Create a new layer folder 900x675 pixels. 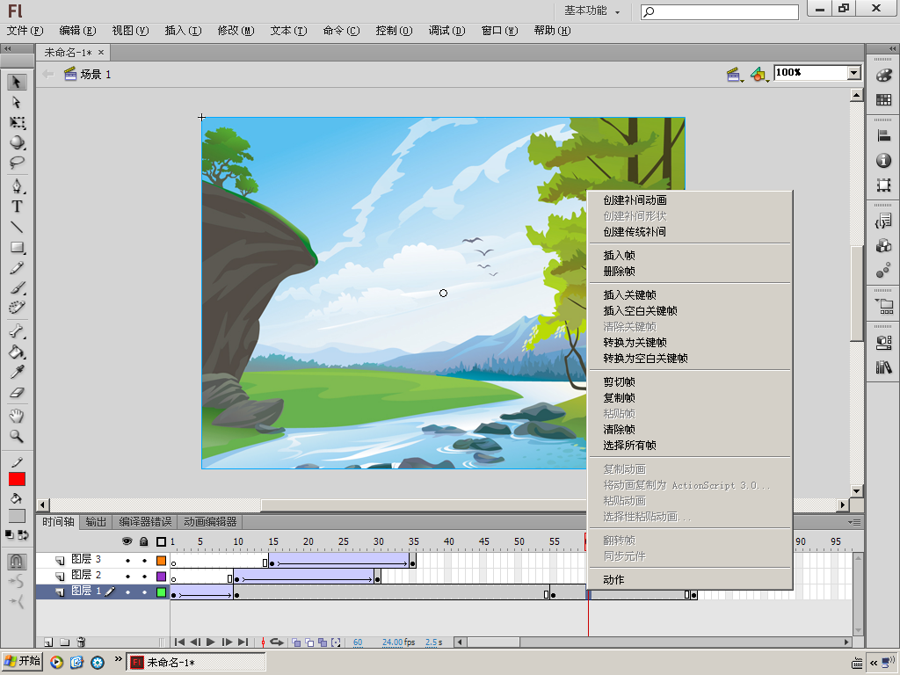[65, 642]
